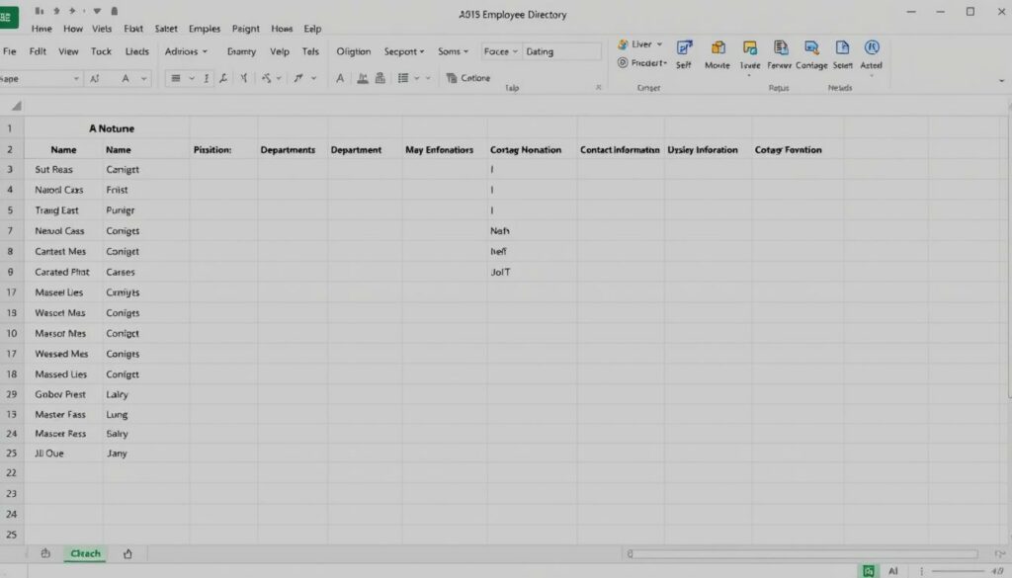Open the Focee combo box
Image resolution: width=1012 pixels, height=578 pixels.
tap(501, 51)
